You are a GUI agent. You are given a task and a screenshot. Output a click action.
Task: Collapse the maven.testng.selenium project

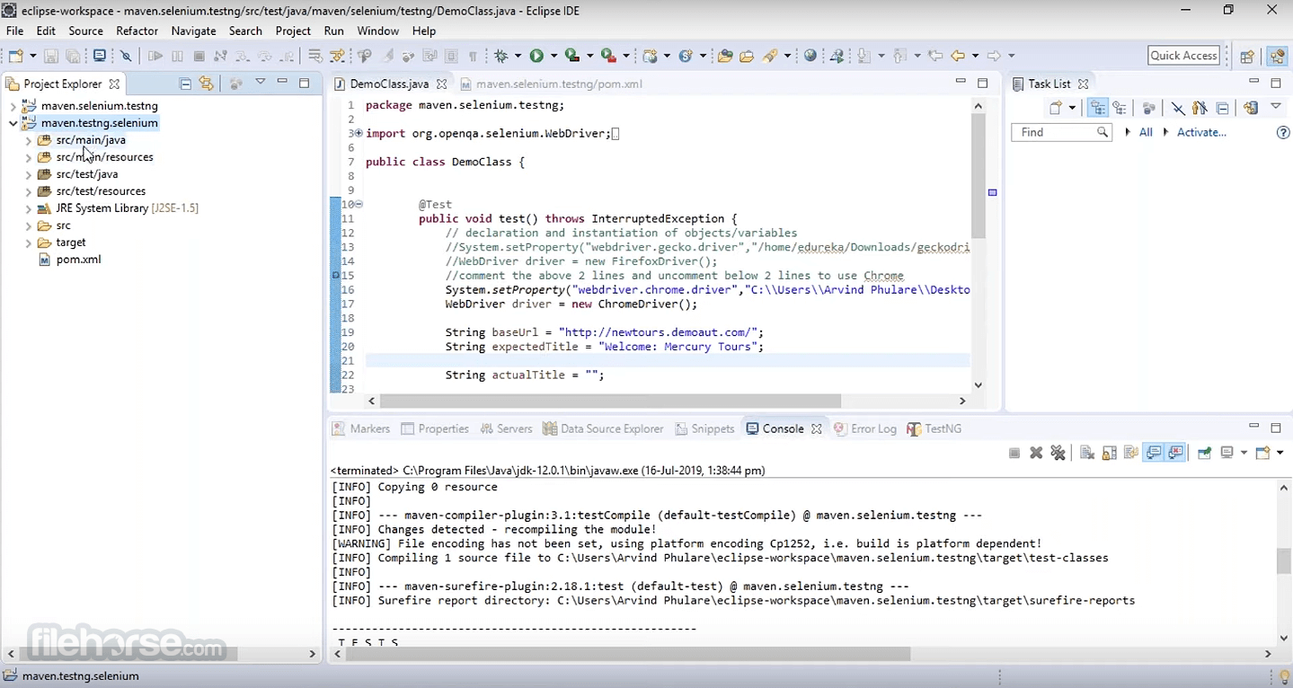[13, 123]
